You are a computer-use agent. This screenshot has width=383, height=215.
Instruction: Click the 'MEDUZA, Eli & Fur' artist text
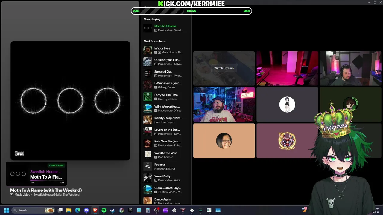coord(165,169)
